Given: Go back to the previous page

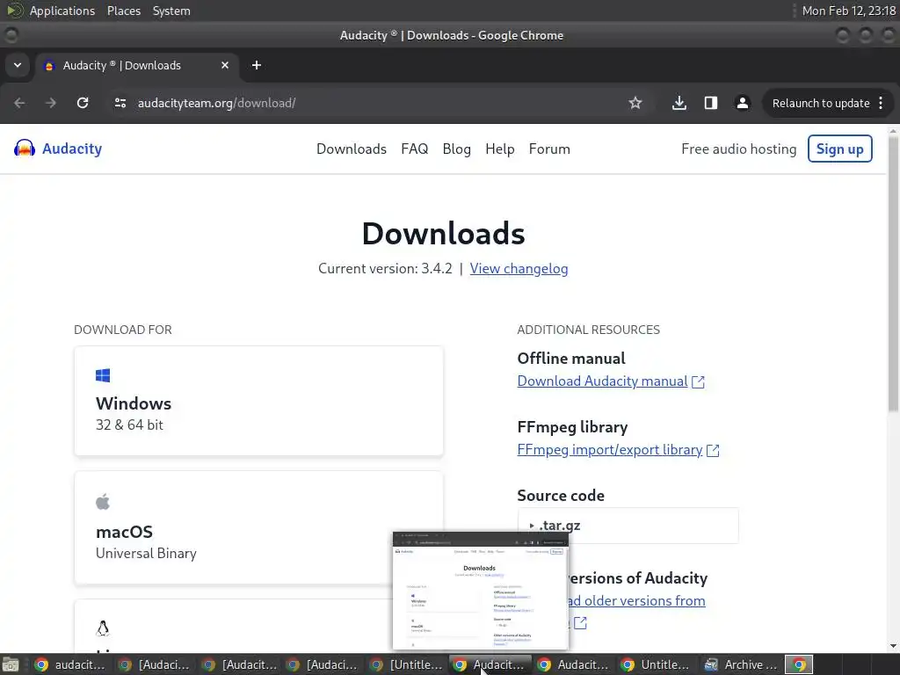Looking at the screenshot, I should pyautogui.click(x=19, y=103).
